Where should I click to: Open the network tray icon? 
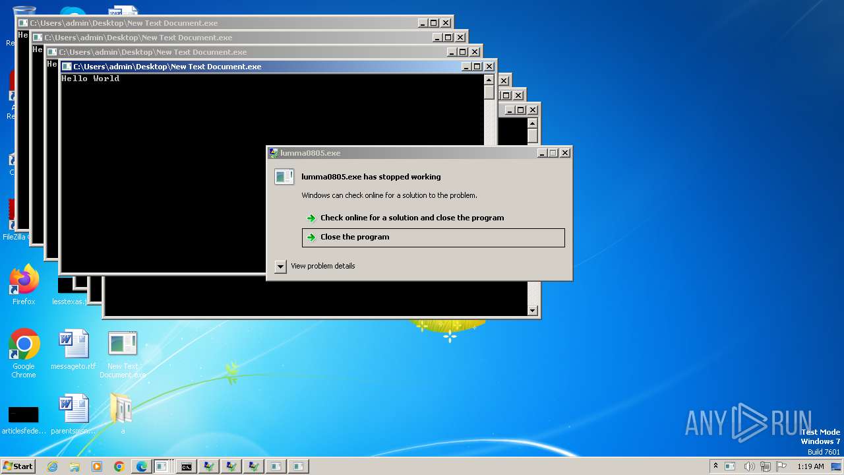[x=766, y=466]
